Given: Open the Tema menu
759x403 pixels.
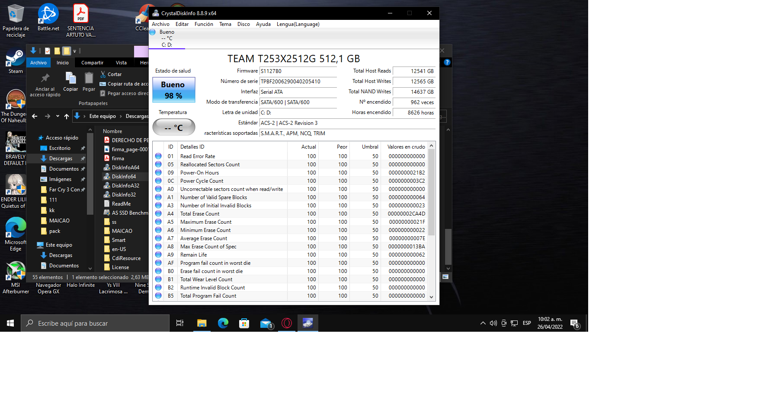Looking at the screenshot, I should coord(225,24).
